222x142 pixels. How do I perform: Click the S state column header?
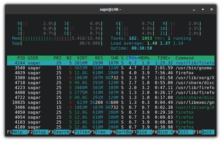tap(122, 58)
